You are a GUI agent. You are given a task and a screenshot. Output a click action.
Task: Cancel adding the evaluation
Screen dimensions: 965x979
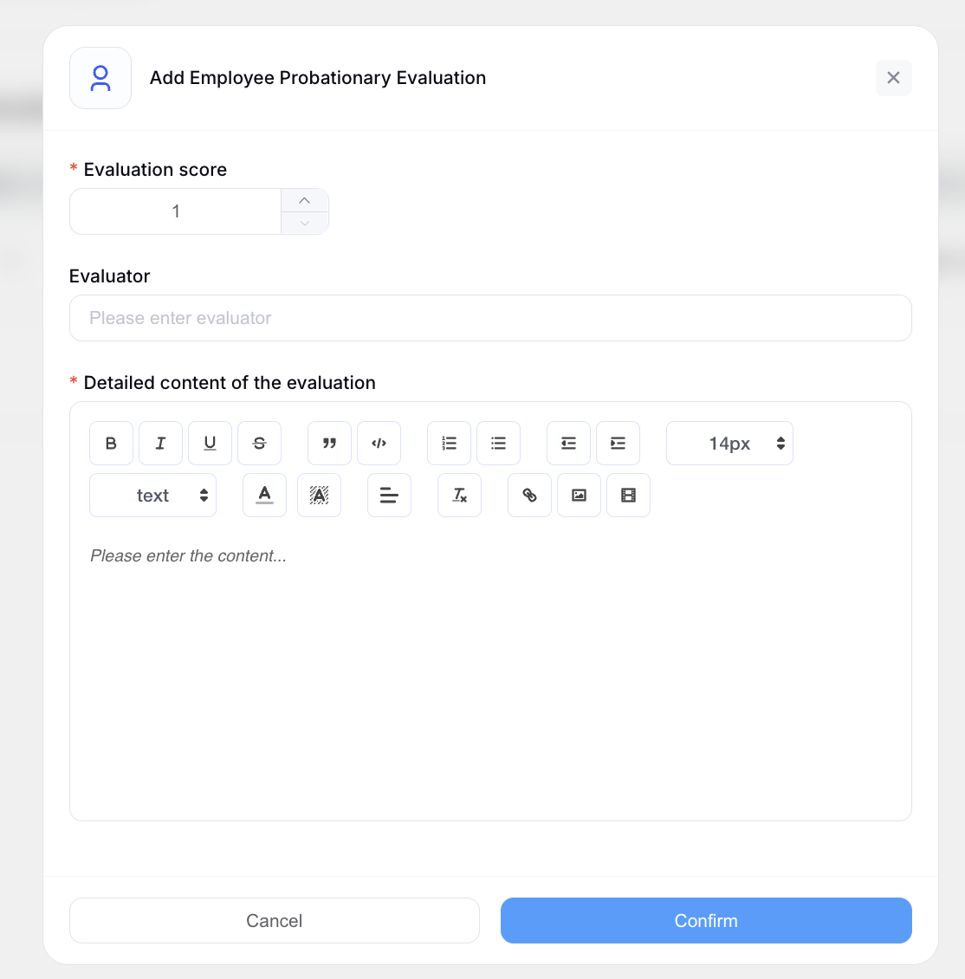tap(274, 920)
